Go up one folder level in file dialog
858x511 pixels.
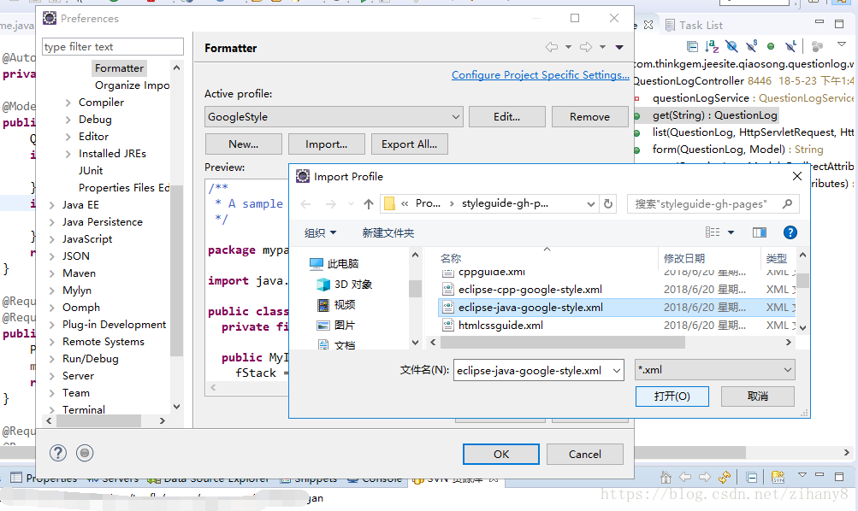368,204
